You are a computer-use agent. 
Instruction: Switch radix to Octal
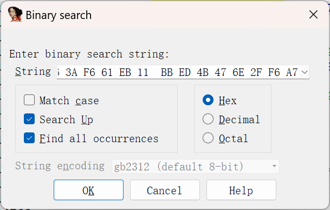pos(208,138)
